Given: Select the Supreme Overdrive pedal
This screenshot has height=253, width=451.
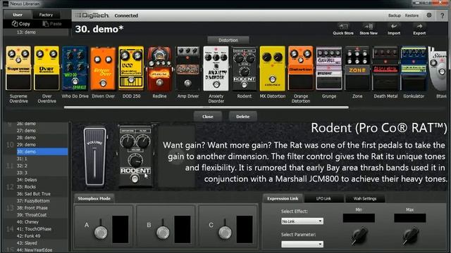Looking at the screenshot, I should [x=18, y=68].
